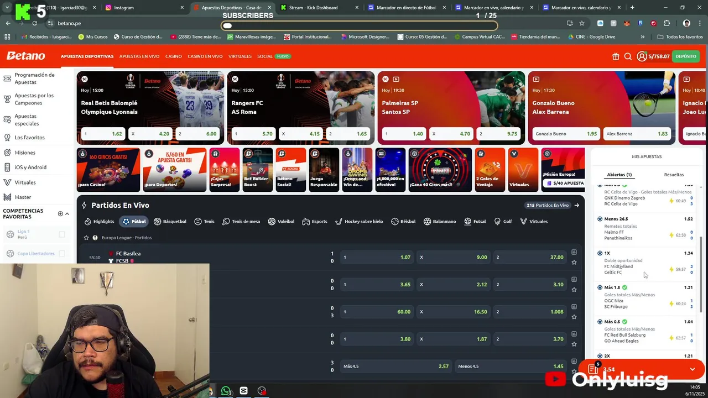Select Más 4.5 at 2.57
The width and height of the screenshot is (708, 398).
[x=395, y=366]
